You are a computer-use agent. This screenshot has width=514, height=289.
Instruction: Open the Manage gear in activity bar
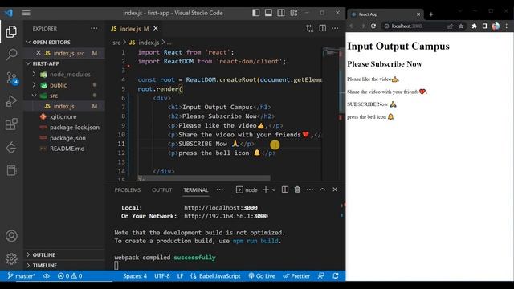(x=11, y=258)
